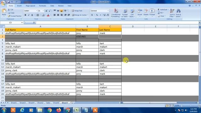Increase decimal places
Screen dimensions: 201x113
pos(104,15)
